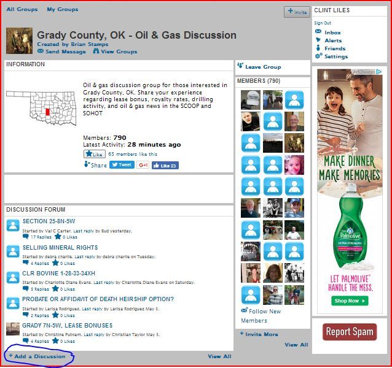392x368 pixels.
Task: Click avatar beside SECTION 25-8N-5W
Action: [13, 225]
